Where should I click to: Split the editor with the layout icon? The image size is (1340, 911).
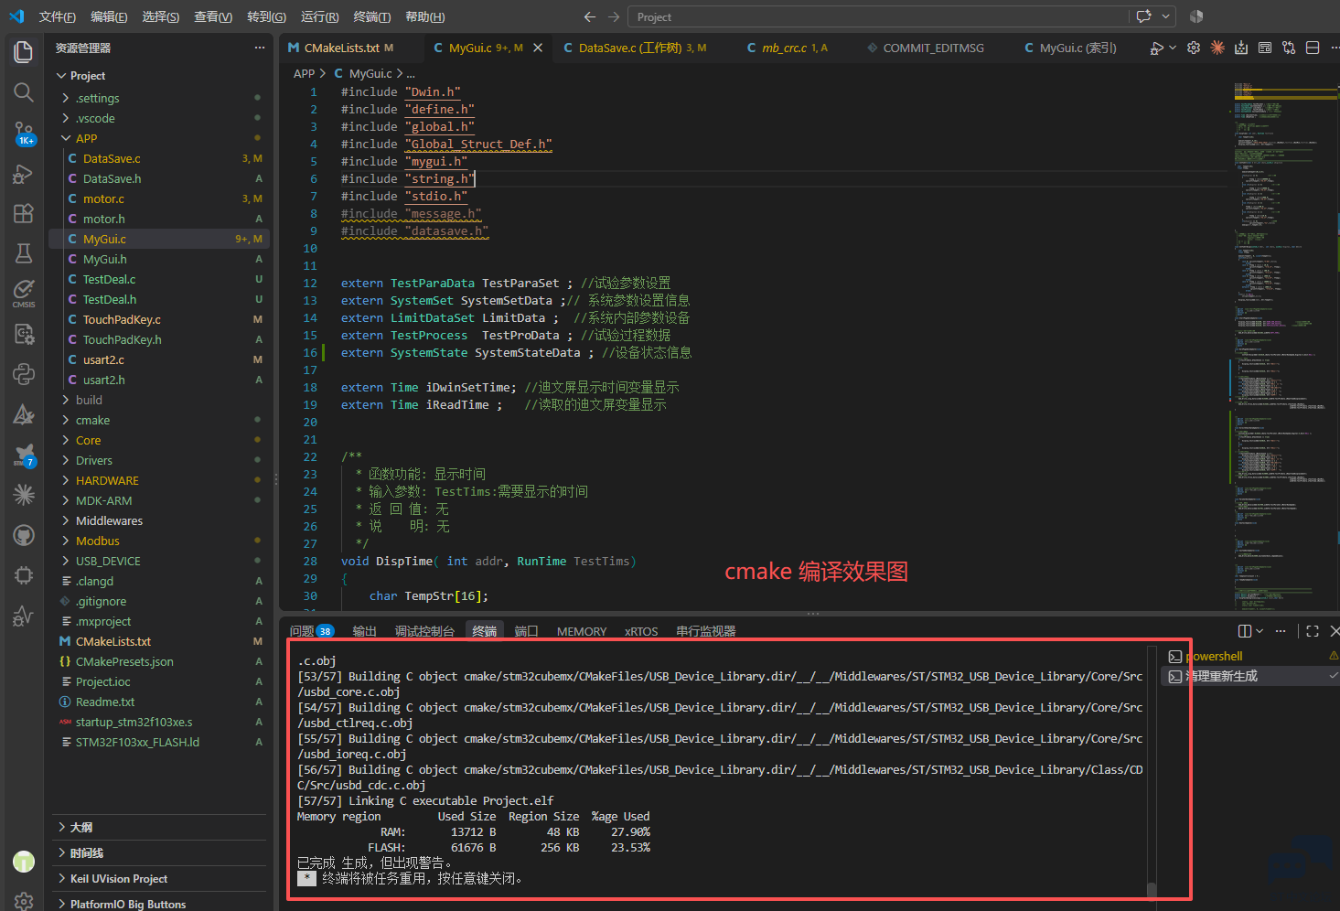pyautogui.click(x=1313, y=48)
